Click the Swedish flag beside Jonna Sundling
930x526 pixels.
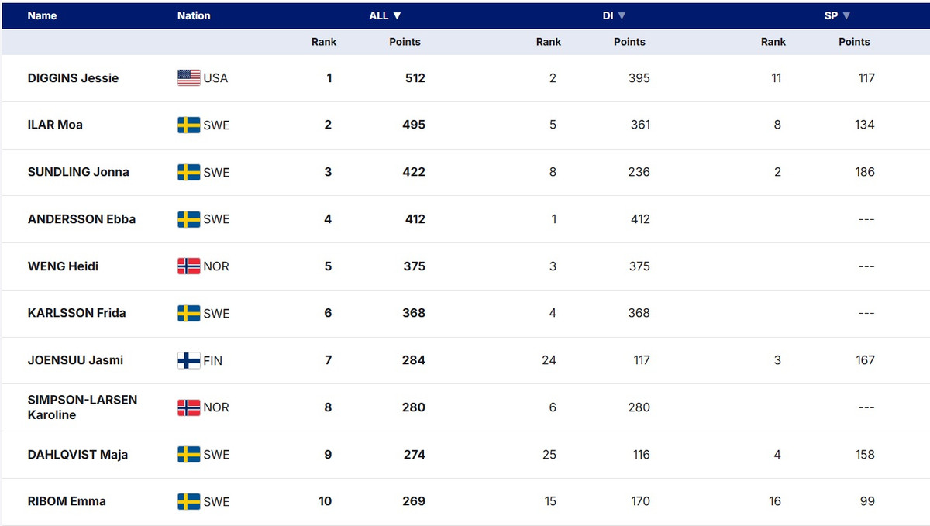(x=188, y=172)
